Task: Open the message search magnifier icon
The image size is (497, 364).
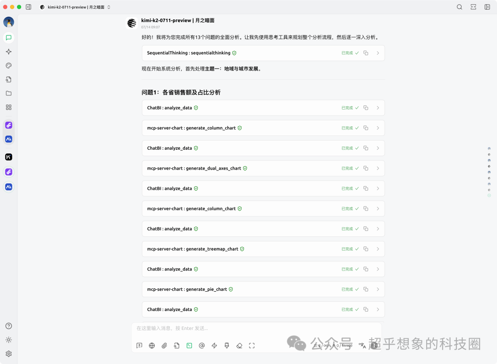Action: click(459, 7)
